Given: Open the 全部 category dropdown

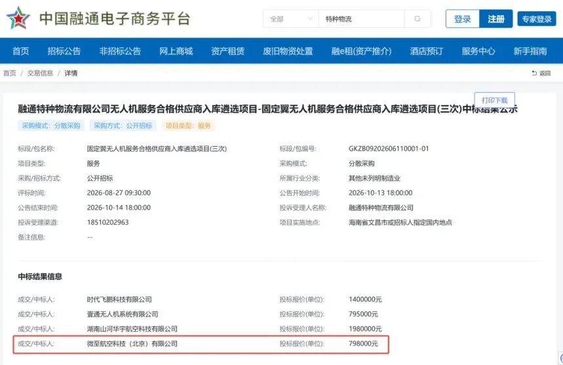Looking at the screenshot, I should coord(291,18).
